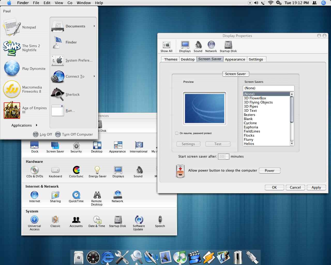The width and height of the screenshot is (331, 265).
Task: Click screen saver list scroll down arrow
Action: pyautogui.click(x=292, y=144)
